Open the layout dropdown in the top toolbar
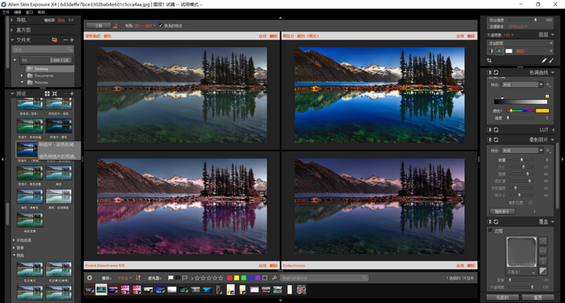Screen dimensions: 565x303 [x=145, y=26]
